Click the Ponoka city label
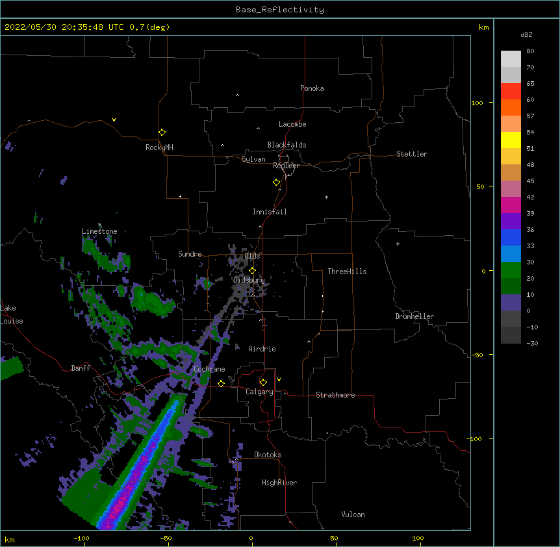The width and height of the screenshot is (560, 547). (x=312, y=88)
